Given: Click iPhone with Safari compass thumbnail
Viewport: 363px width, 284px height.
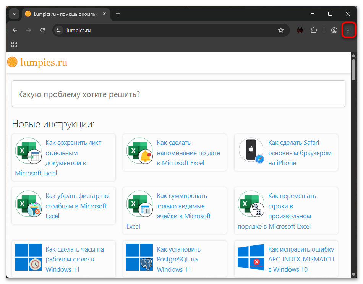Looking at the screenshot, I should click(251, 150).
